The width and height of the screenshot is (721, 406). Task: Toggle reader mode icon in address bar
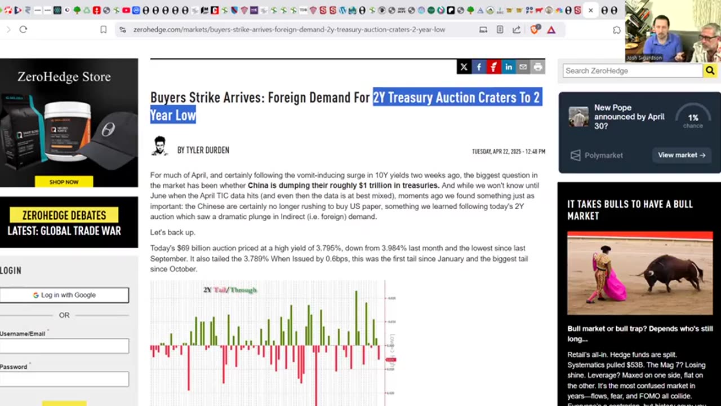pos(500,29)
